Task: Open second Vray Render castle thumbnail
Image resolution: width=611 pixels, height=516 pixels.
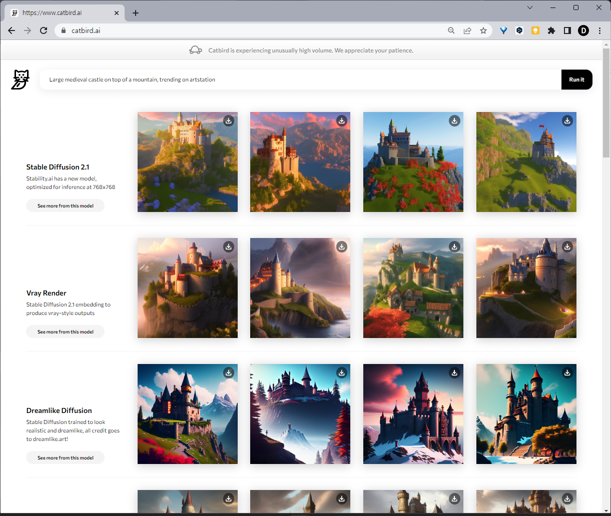Action: (300, 288)
